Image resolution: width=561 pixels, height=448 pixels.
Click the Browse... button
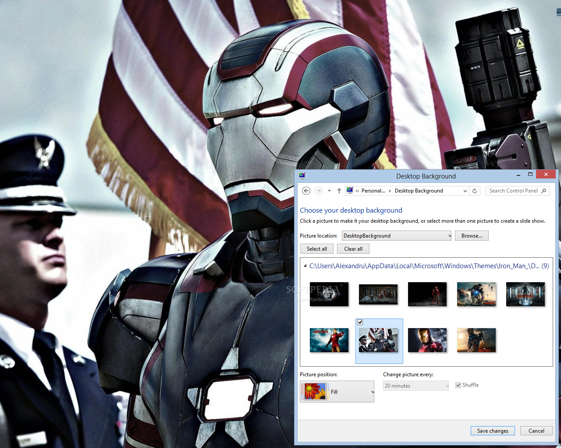(472, 236)
